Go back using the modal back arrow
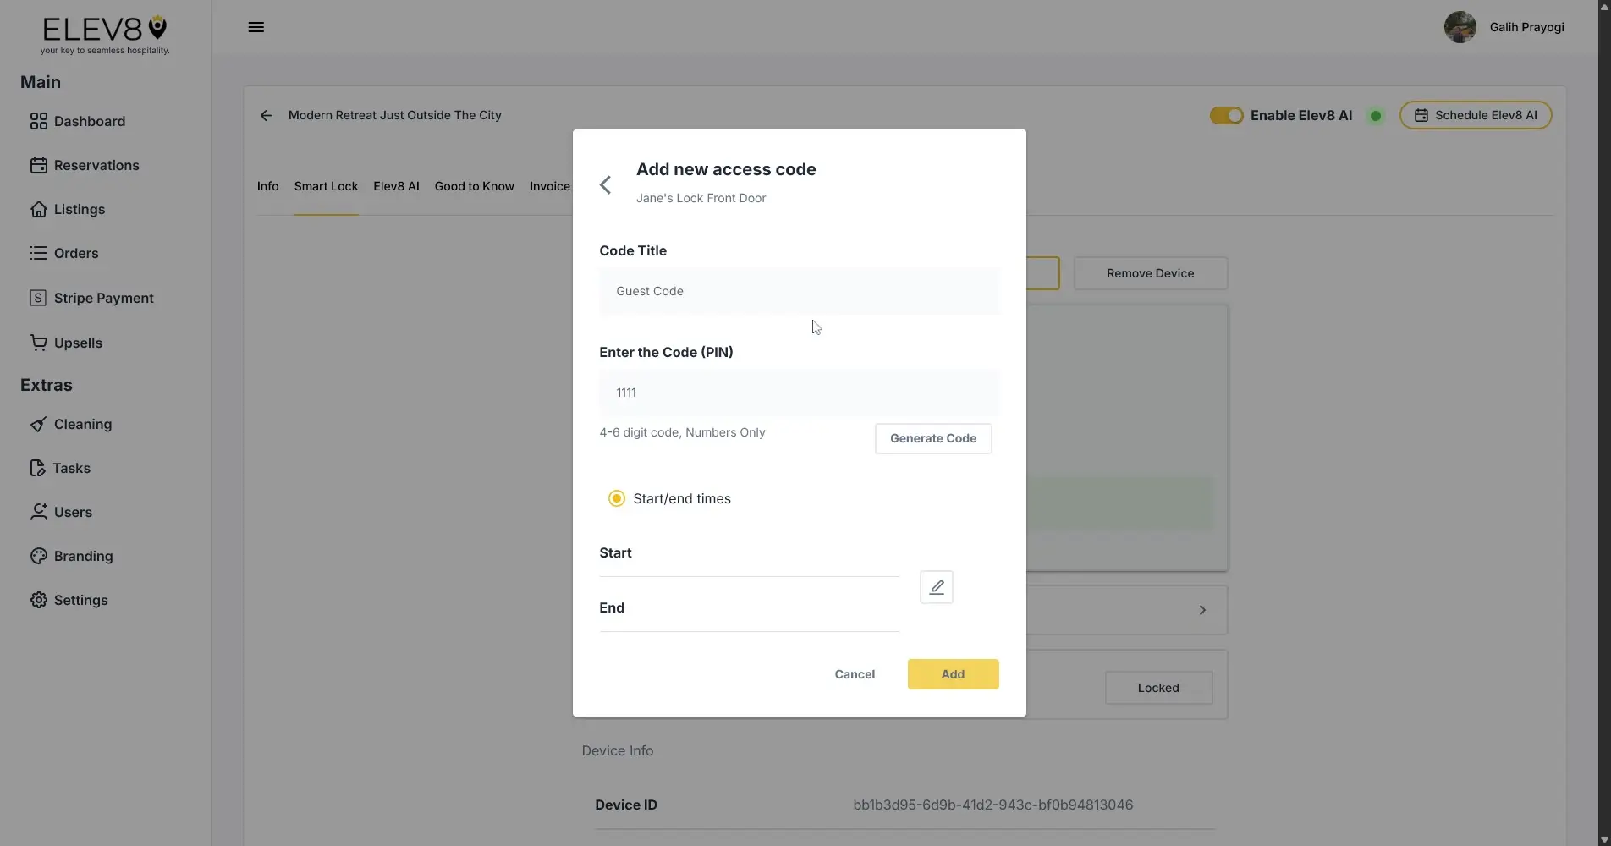The width and height of the screenshot is (1611, 846). click(606, 184)
